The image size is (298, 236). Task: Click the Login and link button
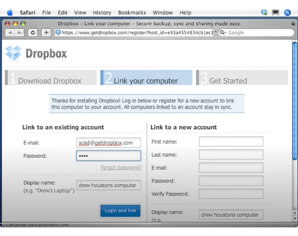click(x=120, y=211)
